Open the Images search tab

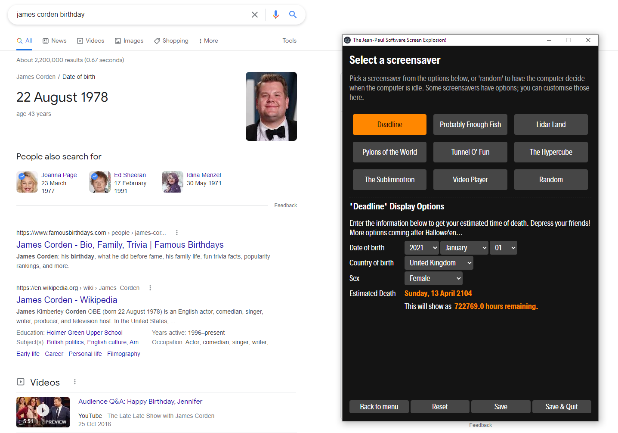click(x=129, y=41)
